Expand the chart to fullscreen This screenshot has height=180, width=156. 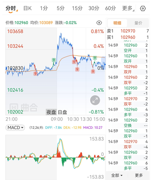(95, 100)
